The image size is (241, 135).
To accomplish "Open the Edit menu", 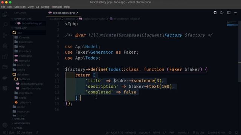I will click(x=10, y=7).
